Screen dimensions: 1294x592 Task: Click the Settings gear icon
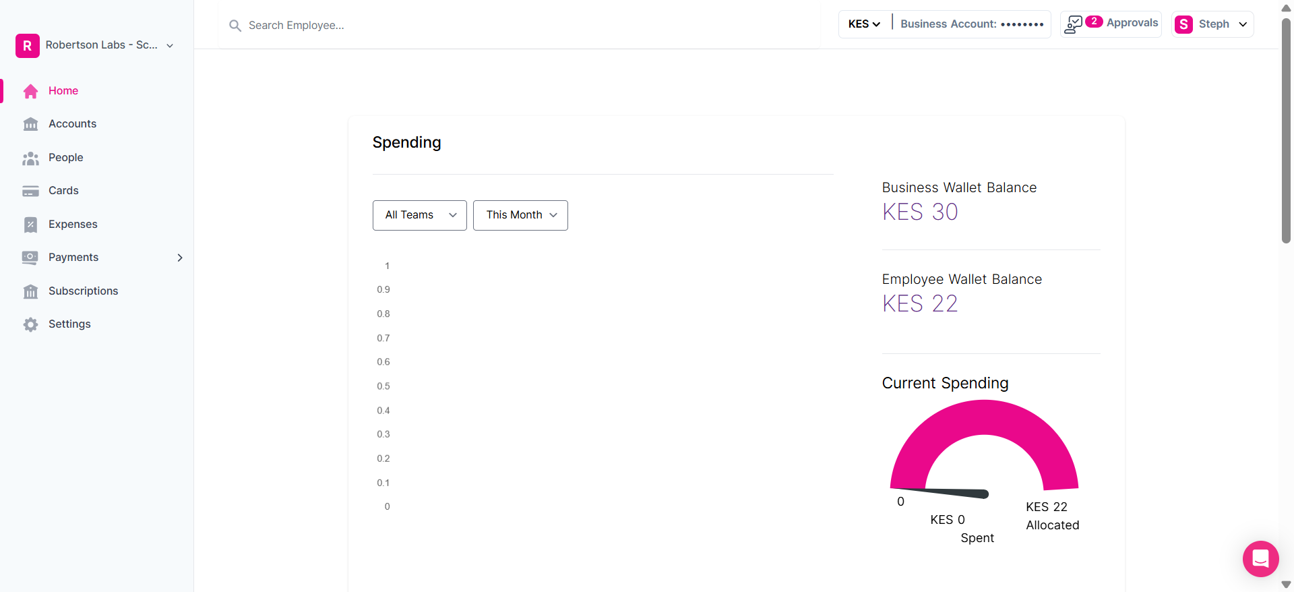[30, 324]
